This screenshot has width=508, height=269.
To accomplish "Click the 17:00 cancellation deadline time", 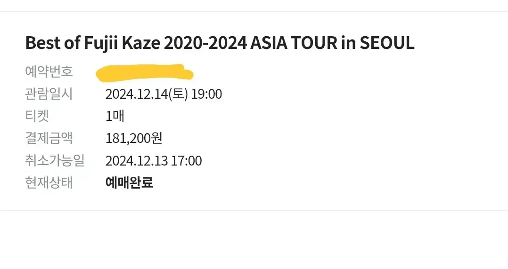I will click(186, 161).
